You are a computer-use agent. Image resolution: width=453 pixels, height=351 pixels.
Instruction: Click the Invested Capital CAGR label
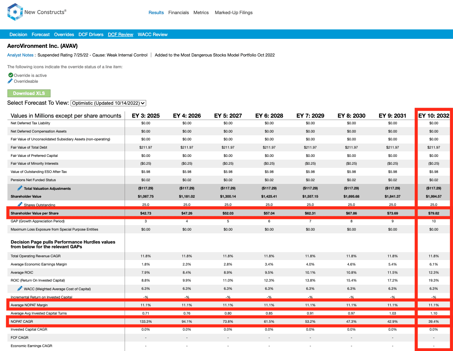click(29, 329)
